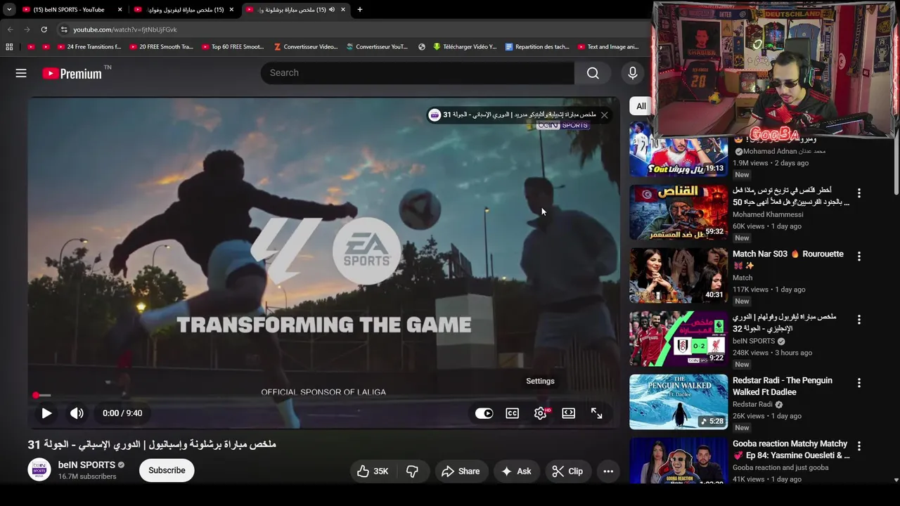900x506 pixels.
Task: Open Top 60 FREE Smoot... bookmark
Action: click(233, 47)
